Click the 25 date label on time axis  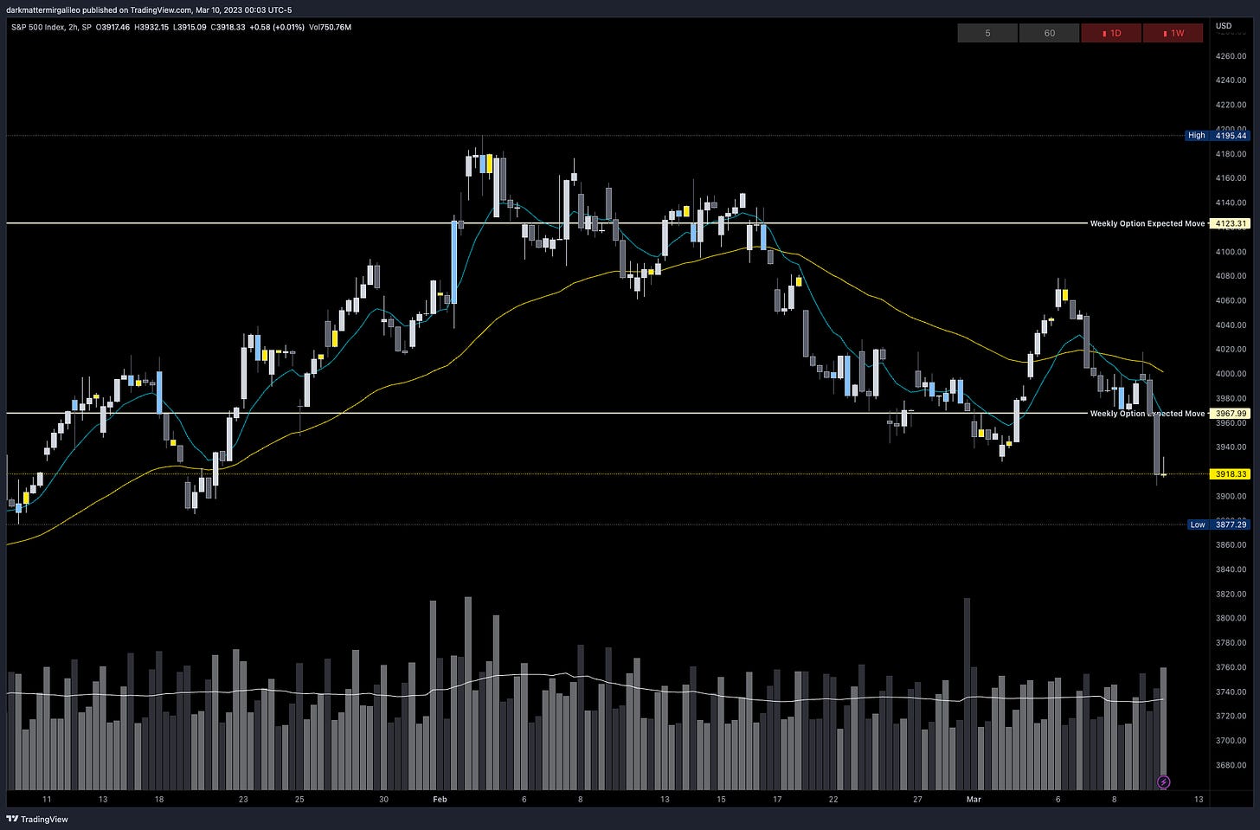pos(299,799)
